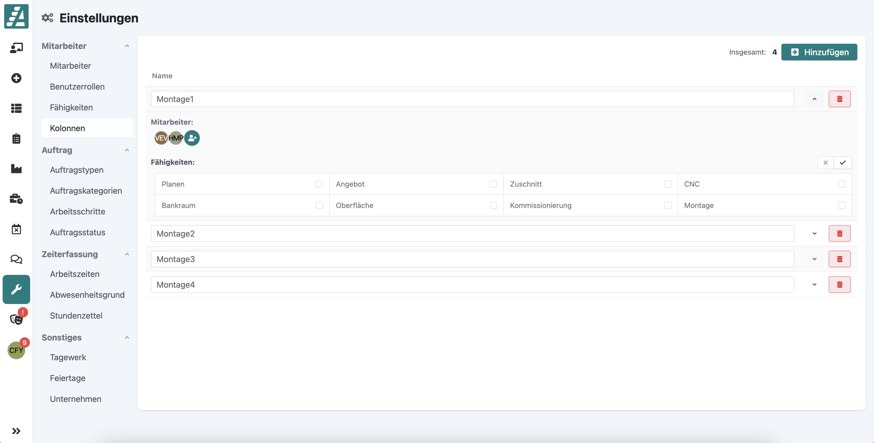
Task: Delete the Montage1 row with trash icon
Action: [x=839, y=99]
